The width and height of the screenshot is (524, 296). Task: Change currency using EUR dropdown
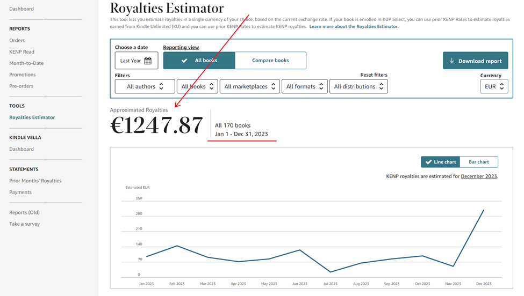[x=494, y=86]
